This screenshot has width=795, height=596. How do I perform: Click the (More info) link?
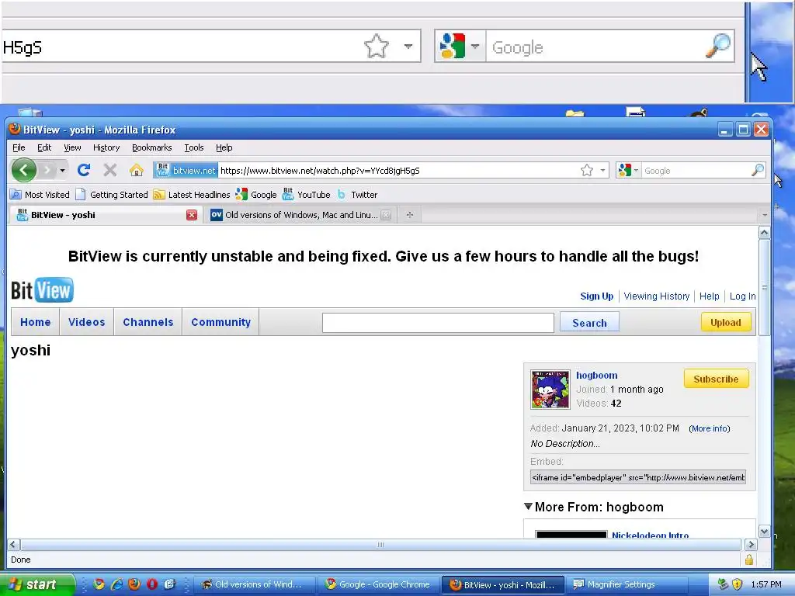[x=710, y=428]
